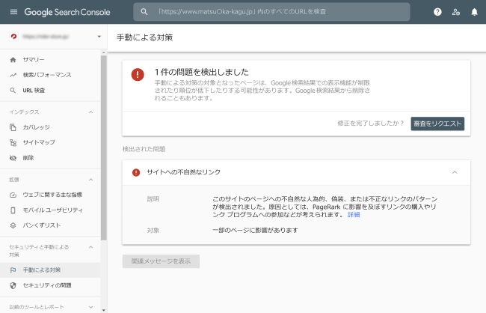This screenshot has height=313, width=486.
Task: Click the pages icon beside カバレッジ
Action: click(x=13, y=127)
